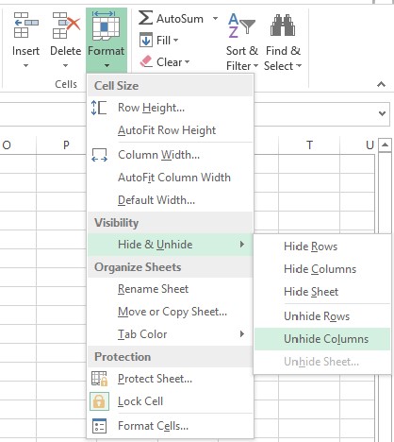Open the AutoSum dropdown arrow
The height and width of the screenshot is (442, 394).
[x=215, y=19]
